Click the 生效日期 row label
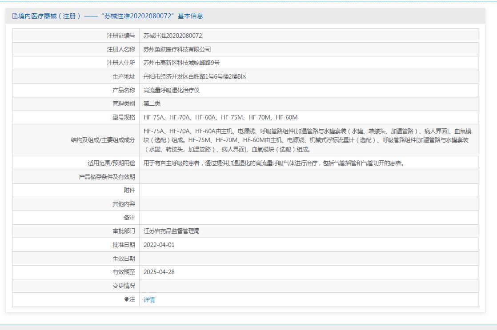497x330 pixels. (x=124, y=258)
